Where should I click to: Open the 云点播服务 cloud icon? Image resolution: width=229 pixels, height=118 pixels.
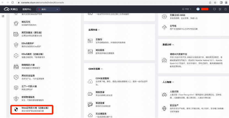(x=90, y=115)
